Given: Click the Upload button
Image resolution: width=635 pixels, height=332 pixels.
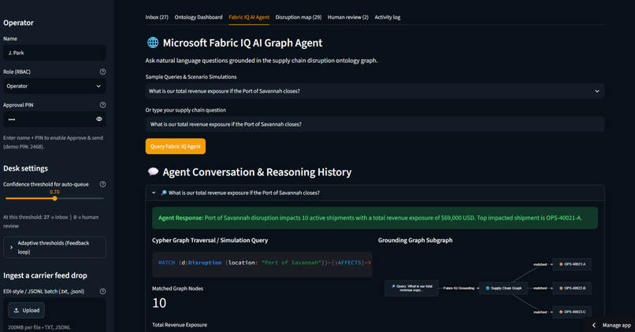Looking at the screenshot, I should pyautogui.click(x=26, y=310).
